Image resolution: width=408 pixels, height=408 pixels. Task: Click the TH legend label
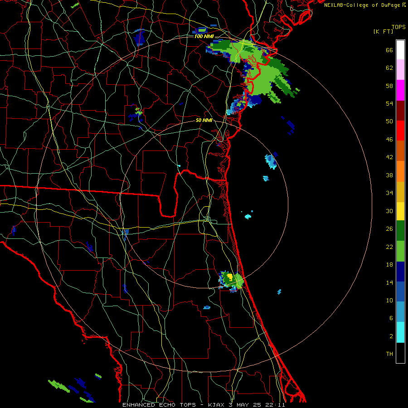coord(389,354)
